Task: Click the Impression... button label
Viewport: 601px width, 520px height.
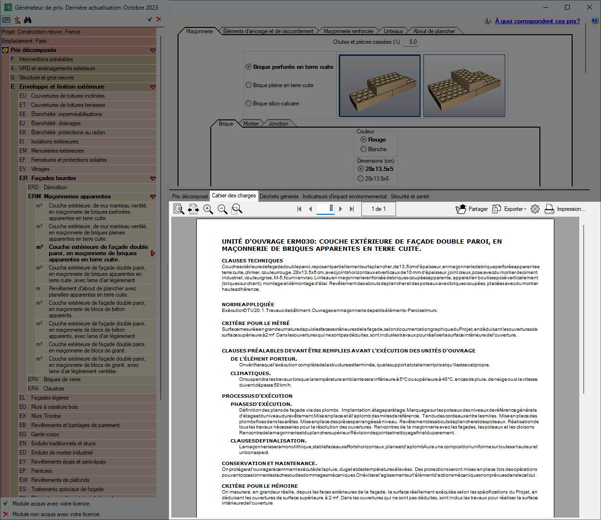Action: 571,209
